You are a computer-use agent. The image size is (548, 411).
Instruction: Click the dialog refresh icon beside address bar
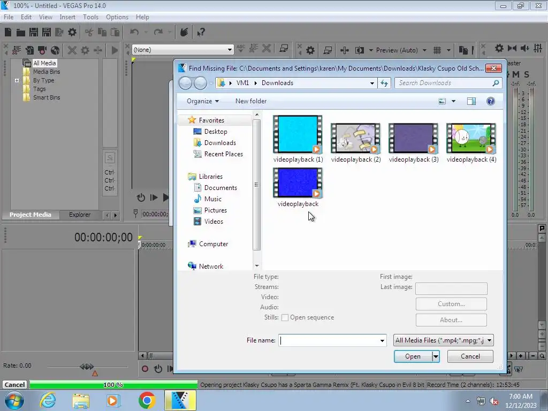pos(384,83)
